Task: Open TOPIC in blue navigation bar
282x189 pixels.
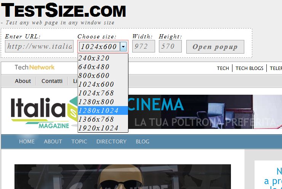Action: coord(79,141)
